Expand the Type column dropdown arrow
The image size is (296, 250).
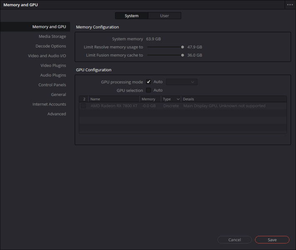pyautogui.click(x=178, y=99)
